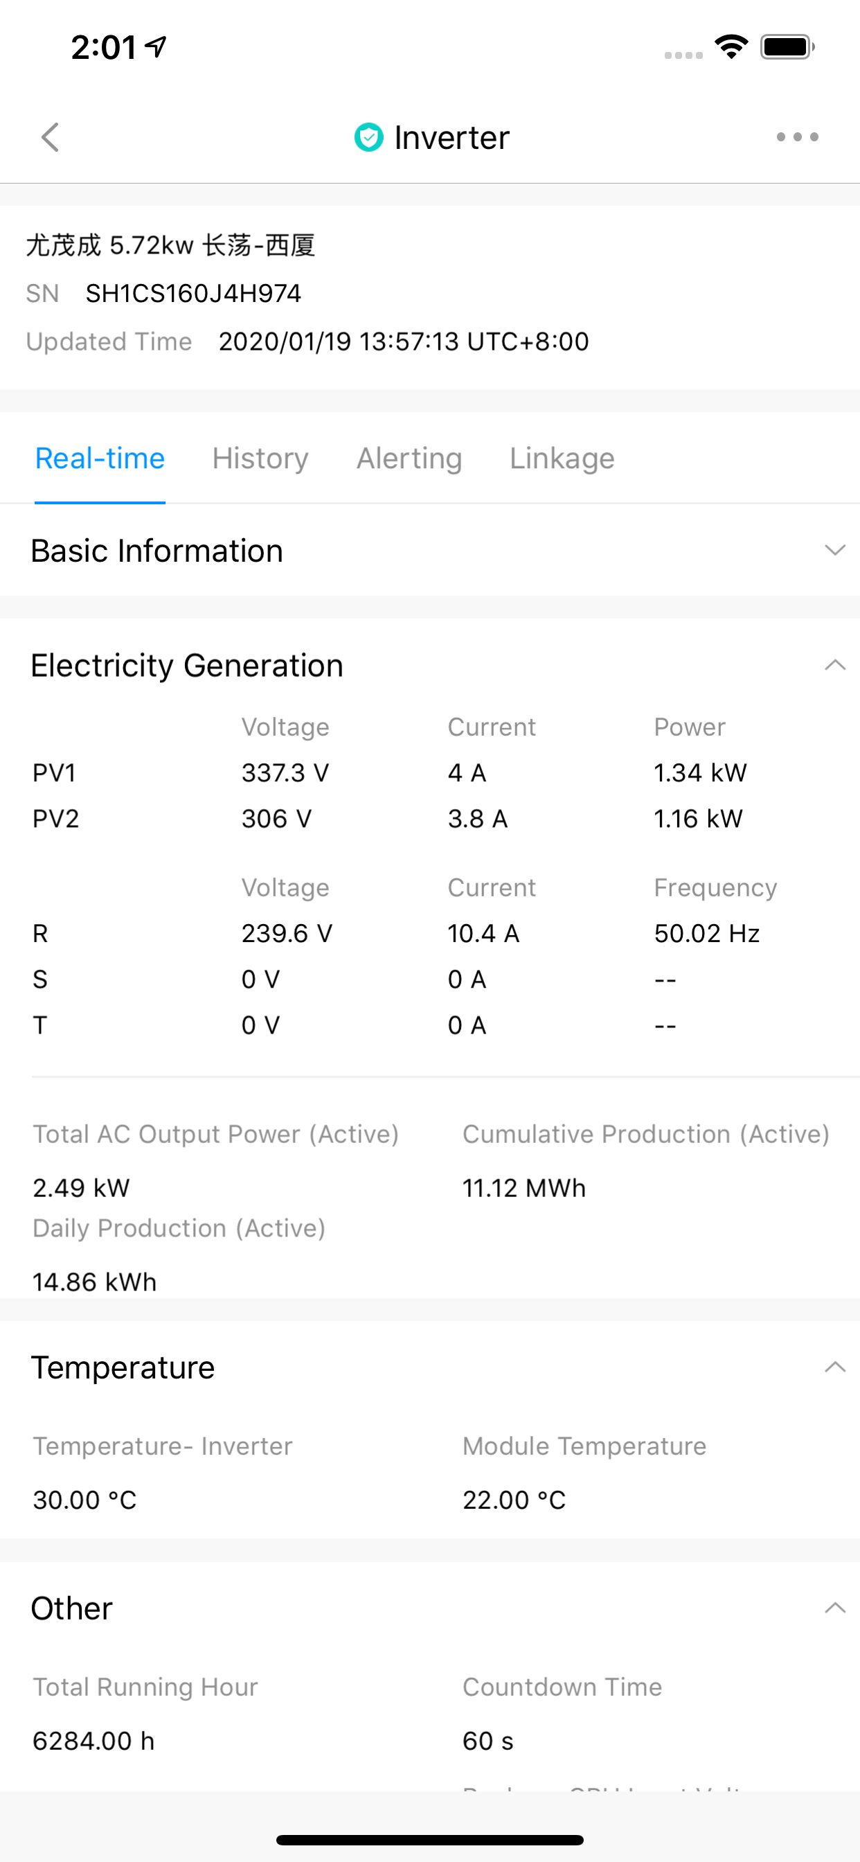Collapse the Temperature section
Image resolution: width=860 pixels, height=1862 pixels.
pyautogui.click(x=834, y=1367)
